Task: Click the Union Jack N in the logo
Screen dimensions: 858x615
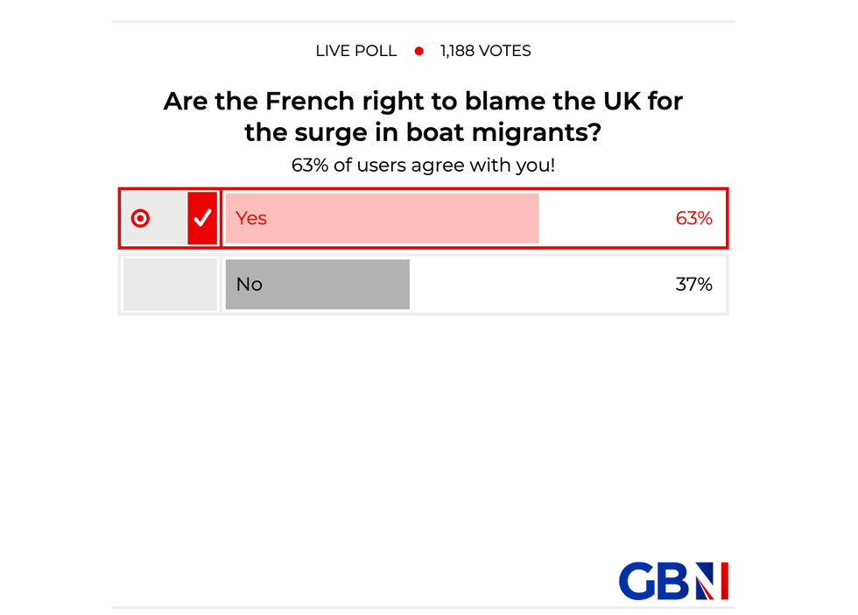Action: [712, 581]
